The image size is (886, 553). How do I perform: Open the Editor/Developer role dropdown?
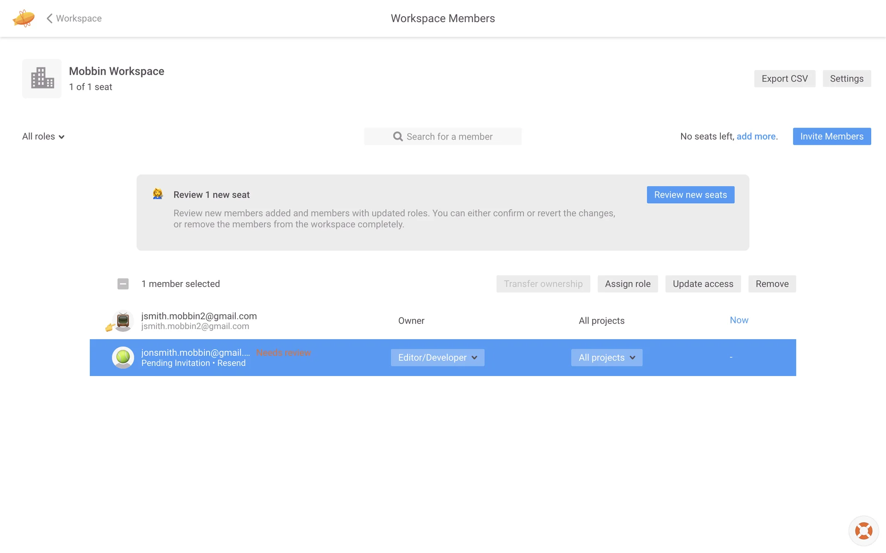tap(437, 358)
